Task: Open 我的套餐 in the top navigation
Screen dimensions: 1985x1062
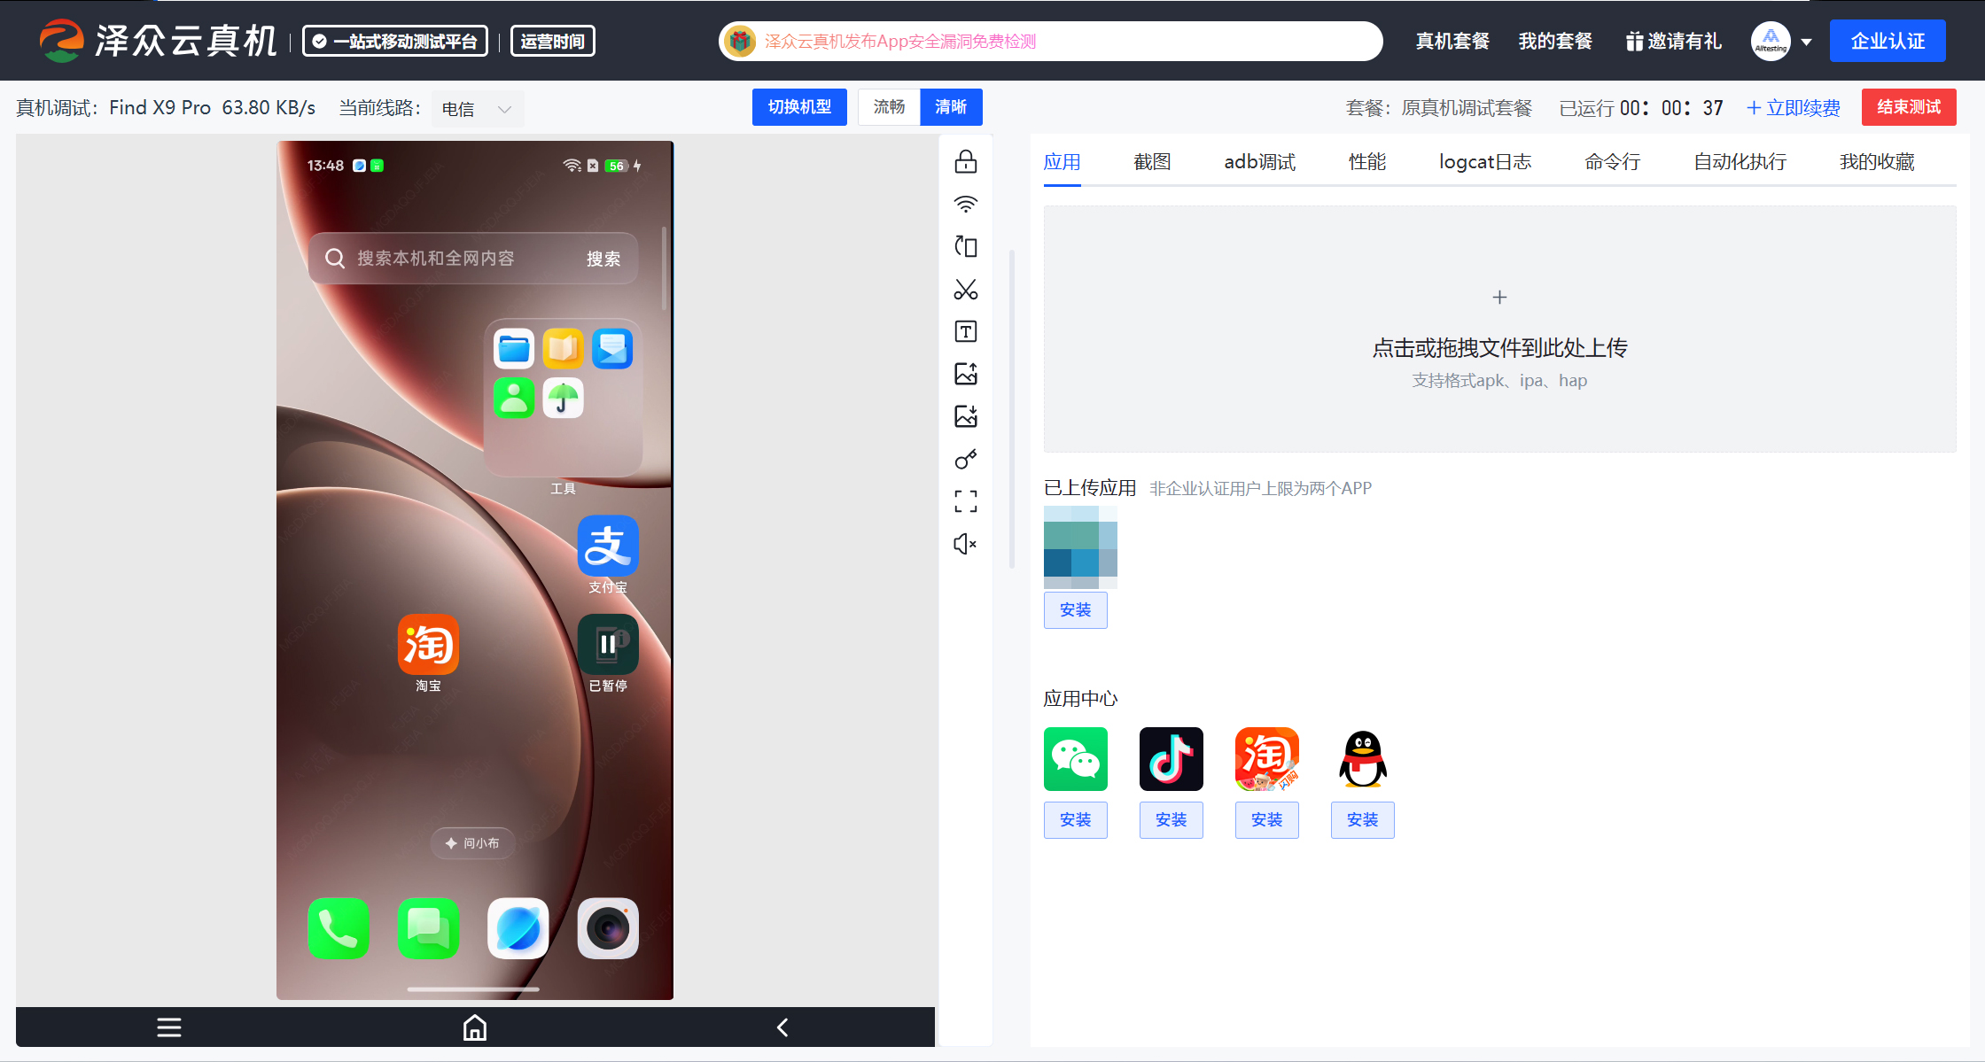Action: point(1555,42)
